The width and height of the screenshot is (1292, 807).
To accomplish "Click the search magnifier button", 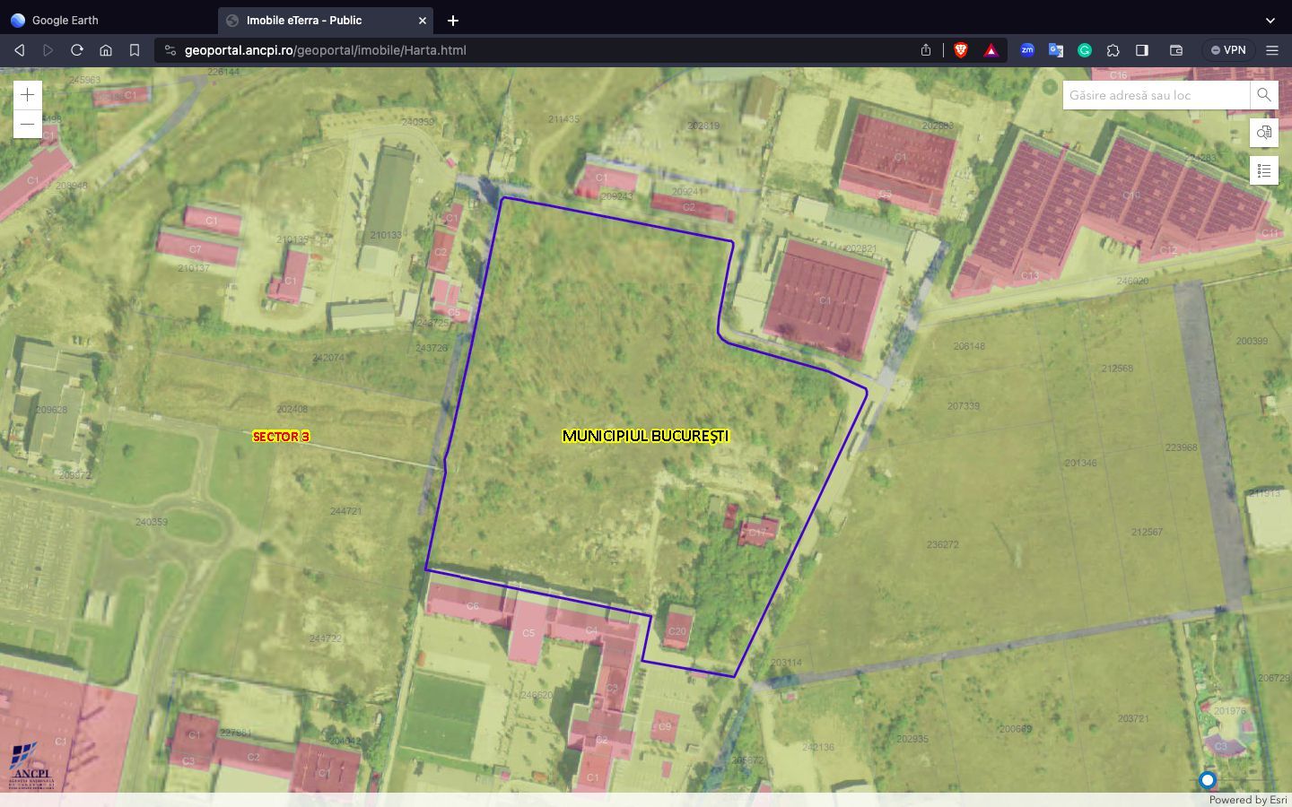I will [x=1263, y=95].
